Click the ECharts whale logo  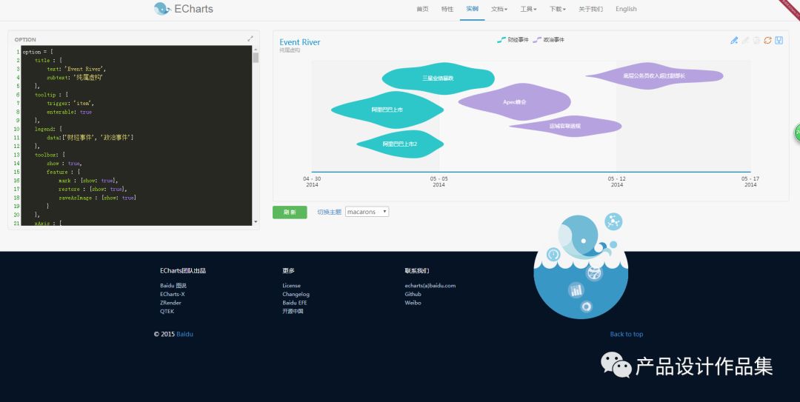161,9
